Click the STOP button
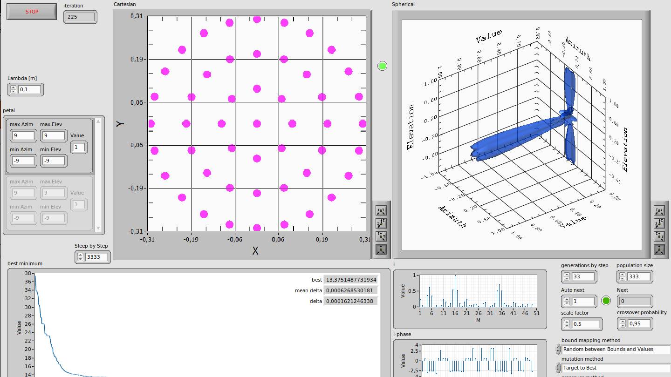This screenshot has height=377, width=671. [32, 12]
